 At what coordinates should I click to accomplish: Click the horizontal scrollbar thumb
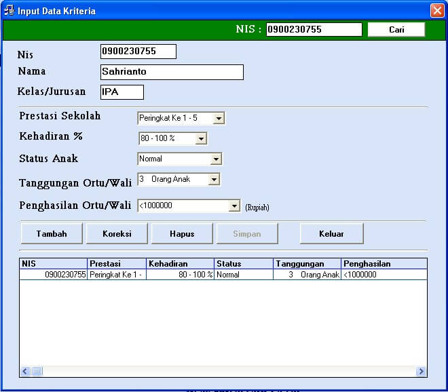point(37,371)
